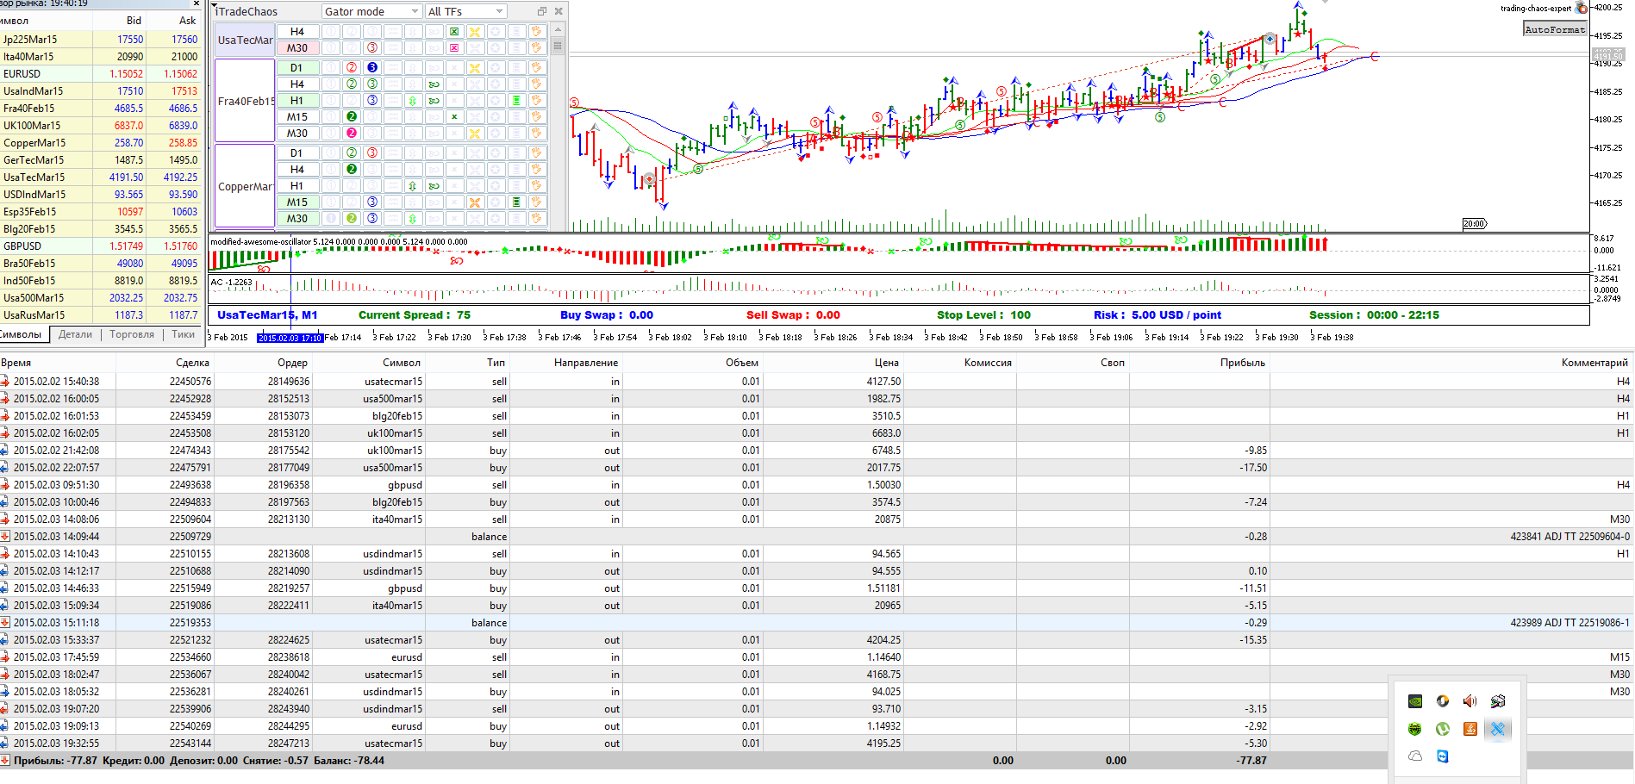1635x784 pixels.
Task: Click the green gator icon in CopperMar H1 row
Action: pos(434,185)
